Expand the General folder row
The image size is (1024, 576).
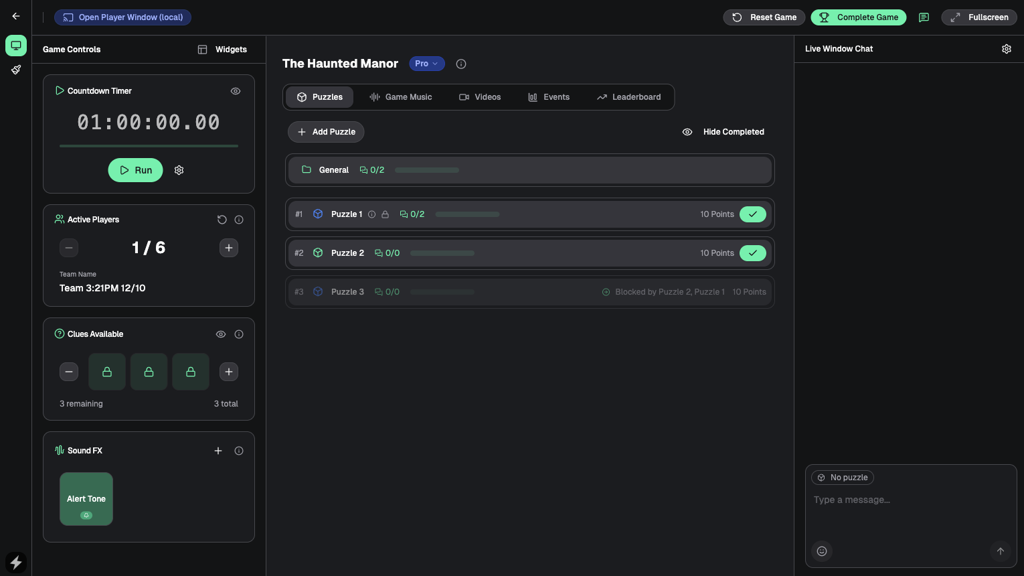[x=529, y=170]
